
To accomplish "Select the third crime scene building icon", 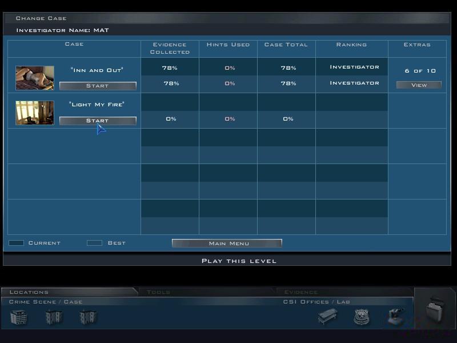I will pyautogui.click(x=89, y=317).
